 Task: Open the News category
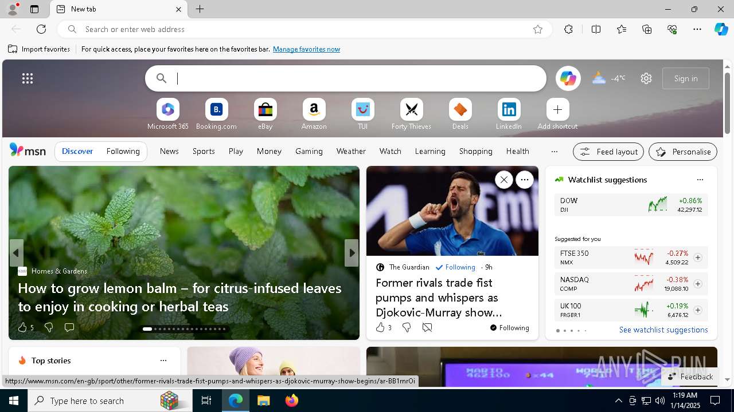(169, 152)
